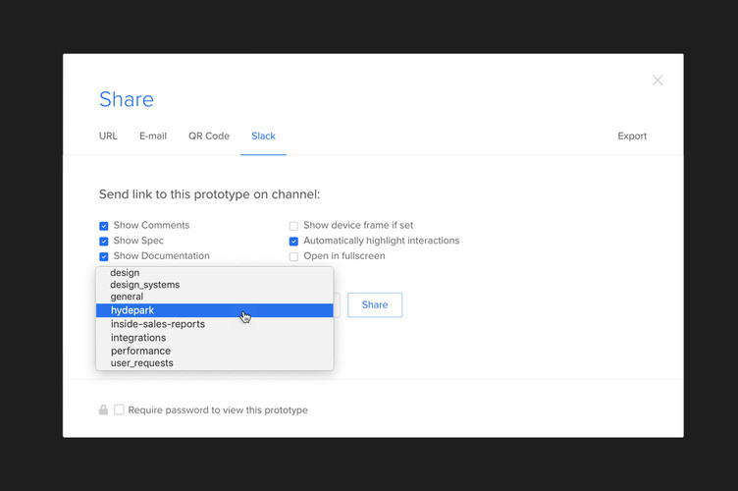The width and height of the screenshot is (738, 491).
Task: Click the 'Send link to this prototype on channel:' text
Action: (209, 194)
